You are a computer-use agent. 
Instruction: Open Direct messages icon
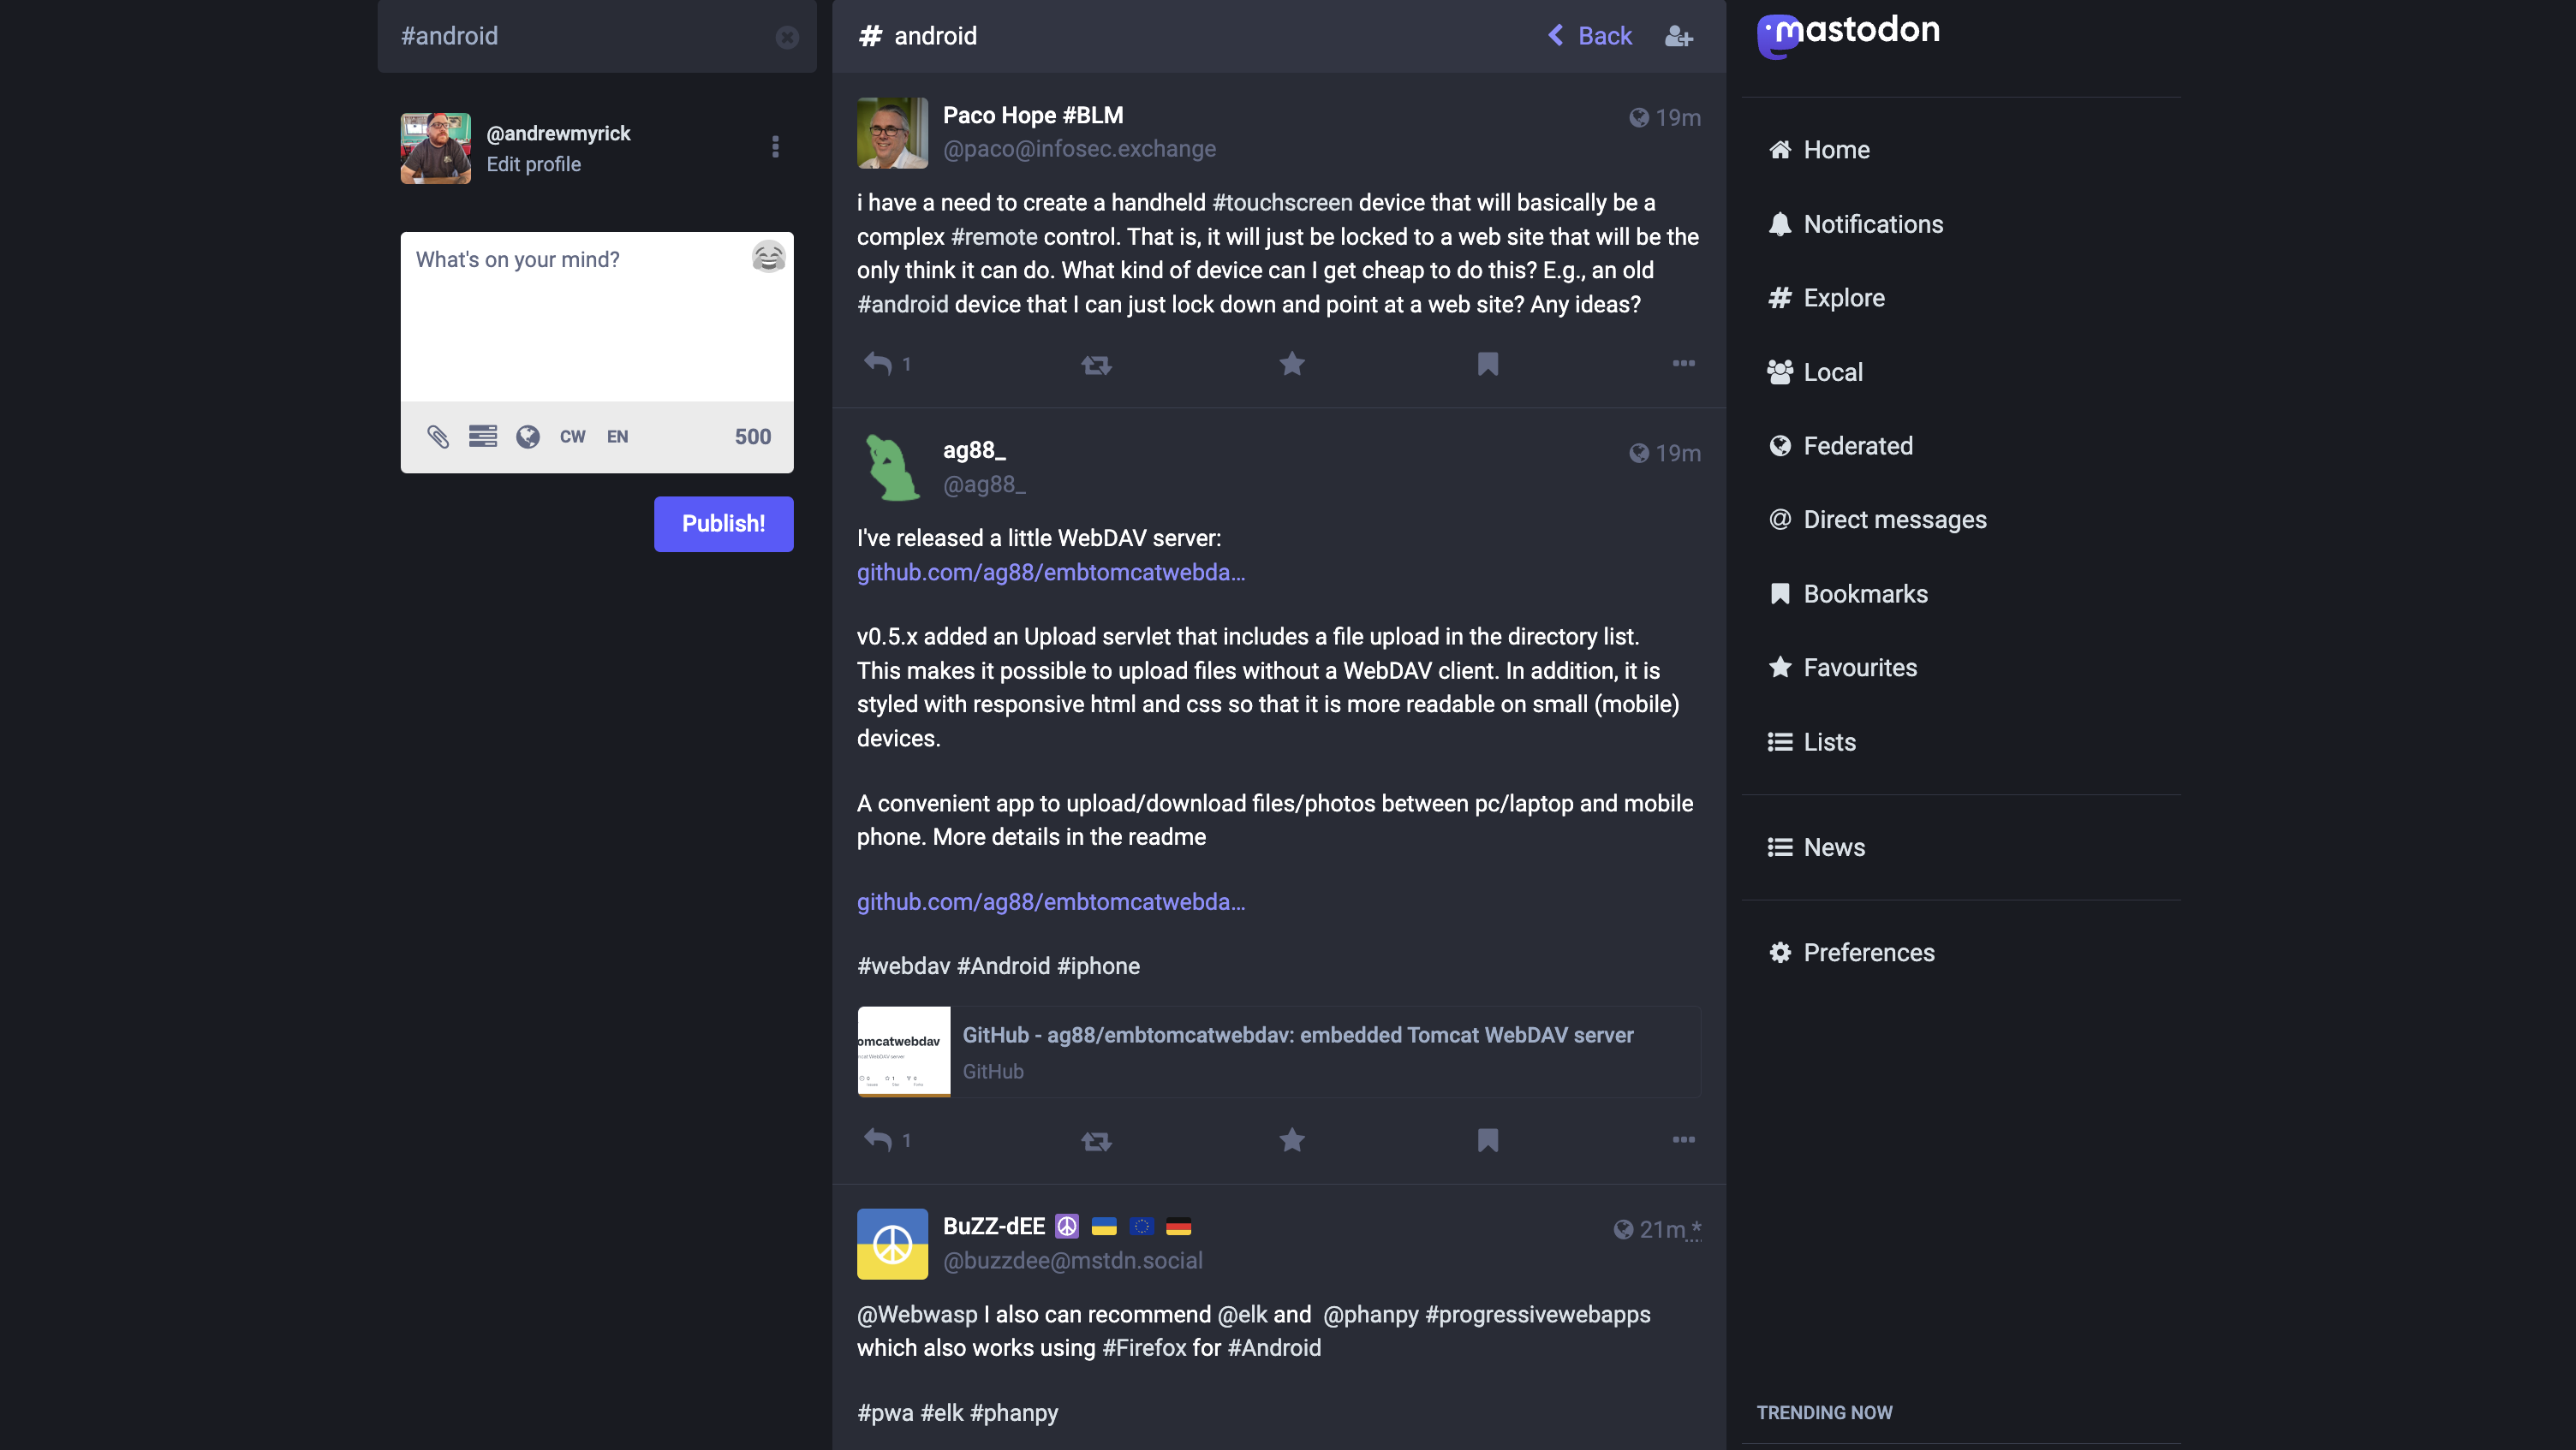pyautogui.click(x=1778, y=520)
